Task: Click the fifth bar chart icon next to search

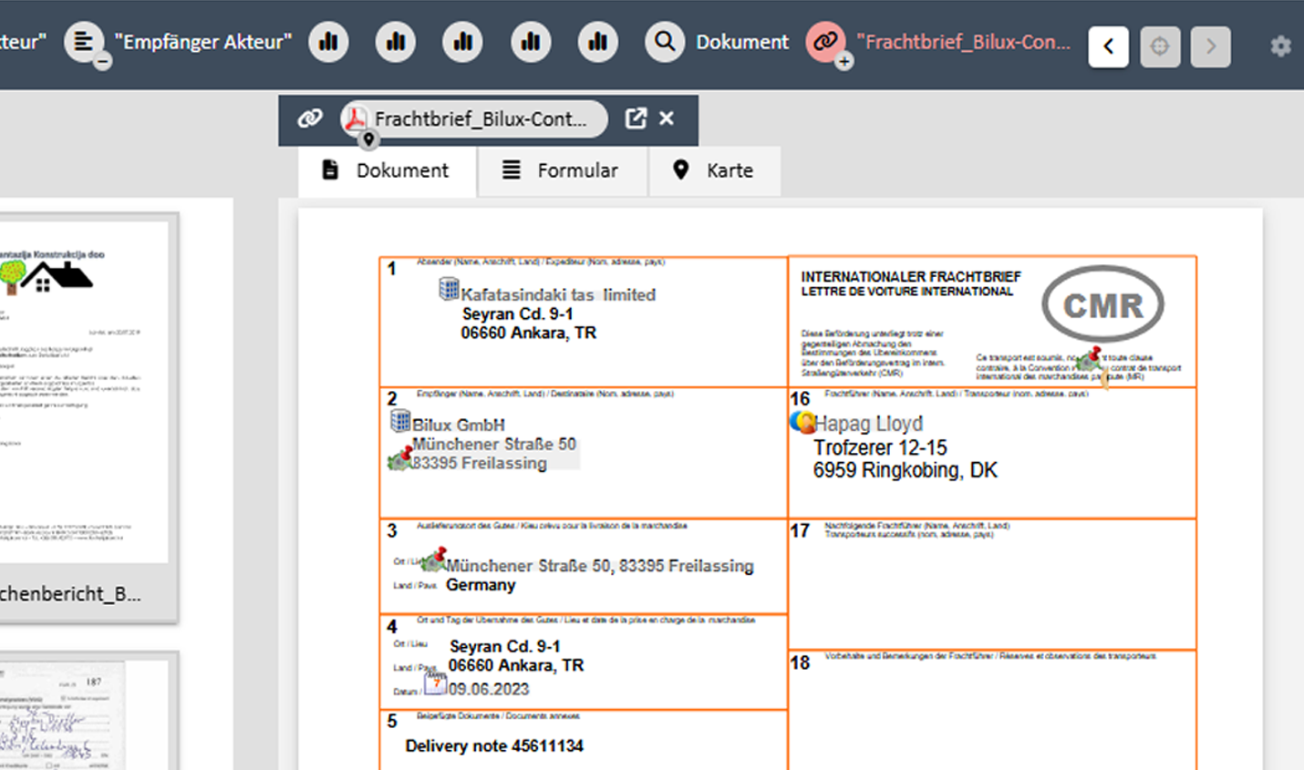Action: [x=598, y=42]
